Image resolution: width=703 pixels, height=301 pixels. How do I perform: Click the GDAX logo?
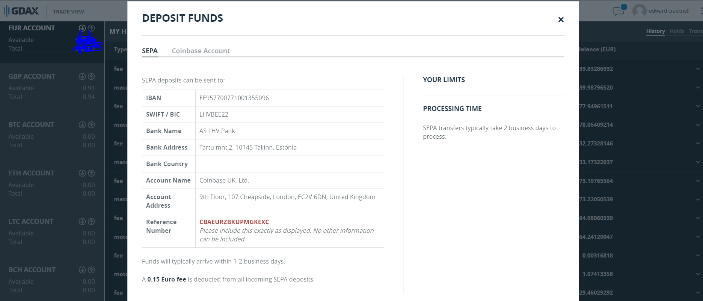click(x=21, y=11)
